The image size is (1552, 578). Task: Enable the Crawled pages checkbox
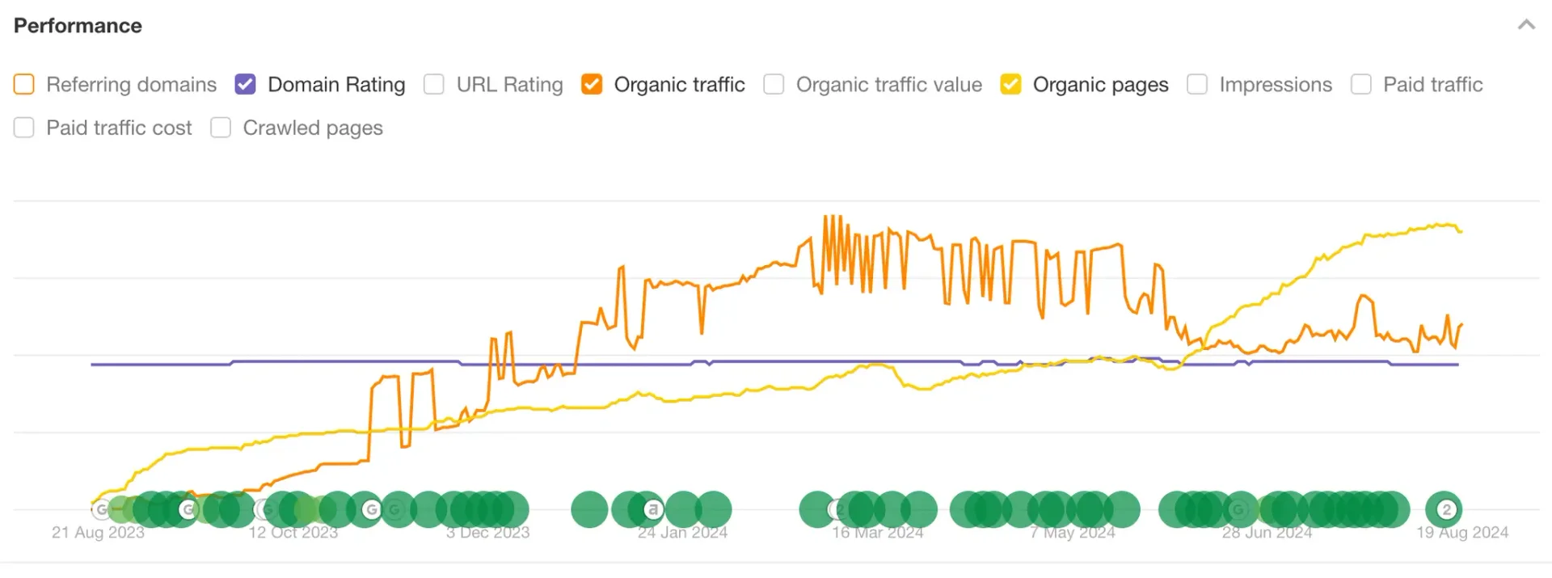pos(221,128)
